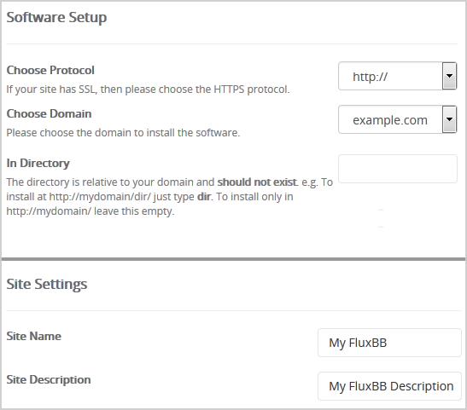Click the 'leave this empty' directory hint
Viewport: 467px width, 410px height.
[x=134, y=211]
